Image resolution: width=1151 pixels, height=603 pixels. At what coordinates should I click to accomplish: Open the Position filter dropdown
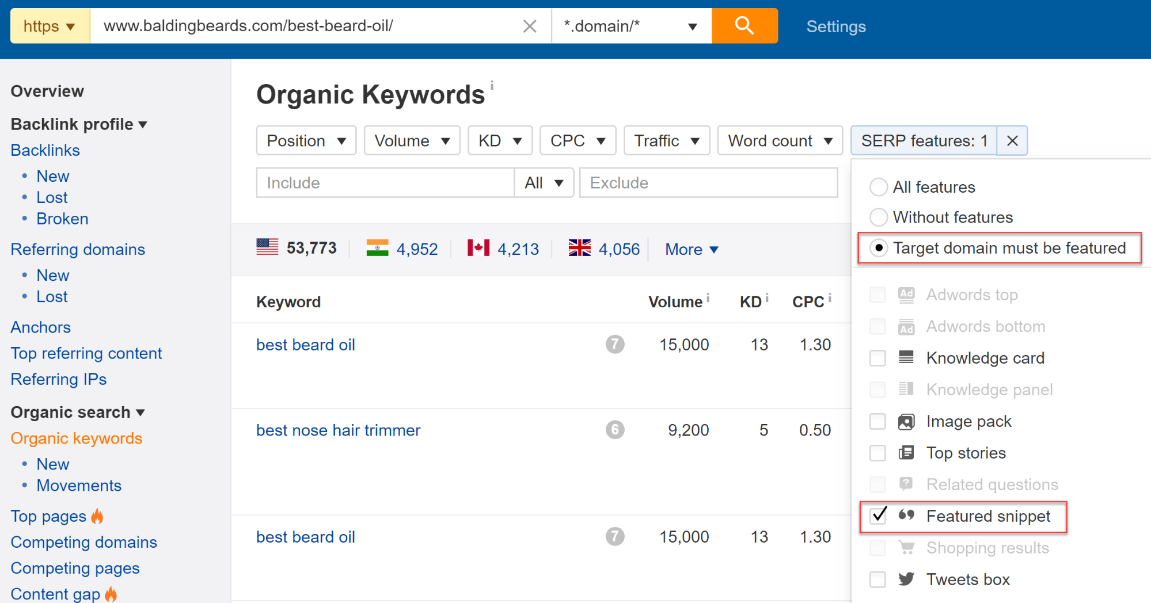click(x=306, y=141)
